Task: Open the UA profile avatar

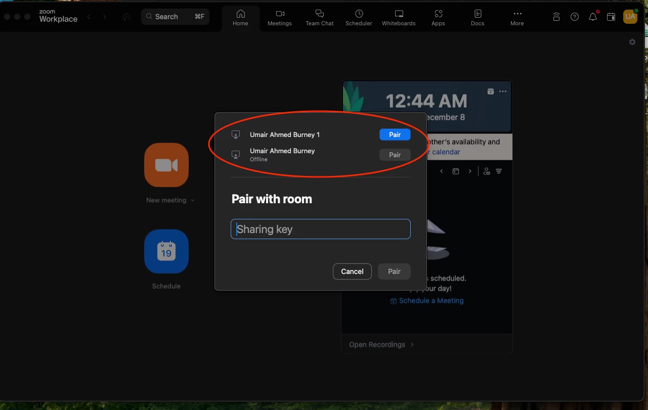Action: (630, 17)
